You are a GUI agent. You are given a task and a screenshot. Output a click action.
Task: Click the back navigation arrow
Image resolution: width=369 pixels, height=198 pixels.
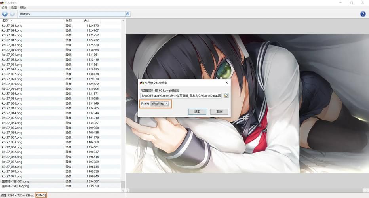pos(5,14)
